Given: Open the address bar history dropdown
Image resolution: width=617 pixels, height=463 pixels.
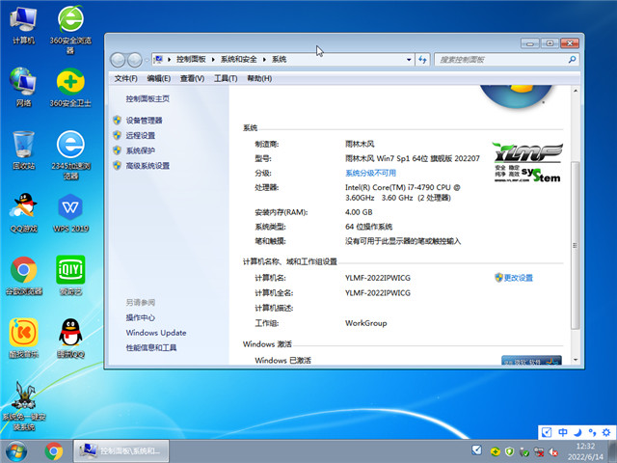Looking at the screenshot, I should [409, 60].
